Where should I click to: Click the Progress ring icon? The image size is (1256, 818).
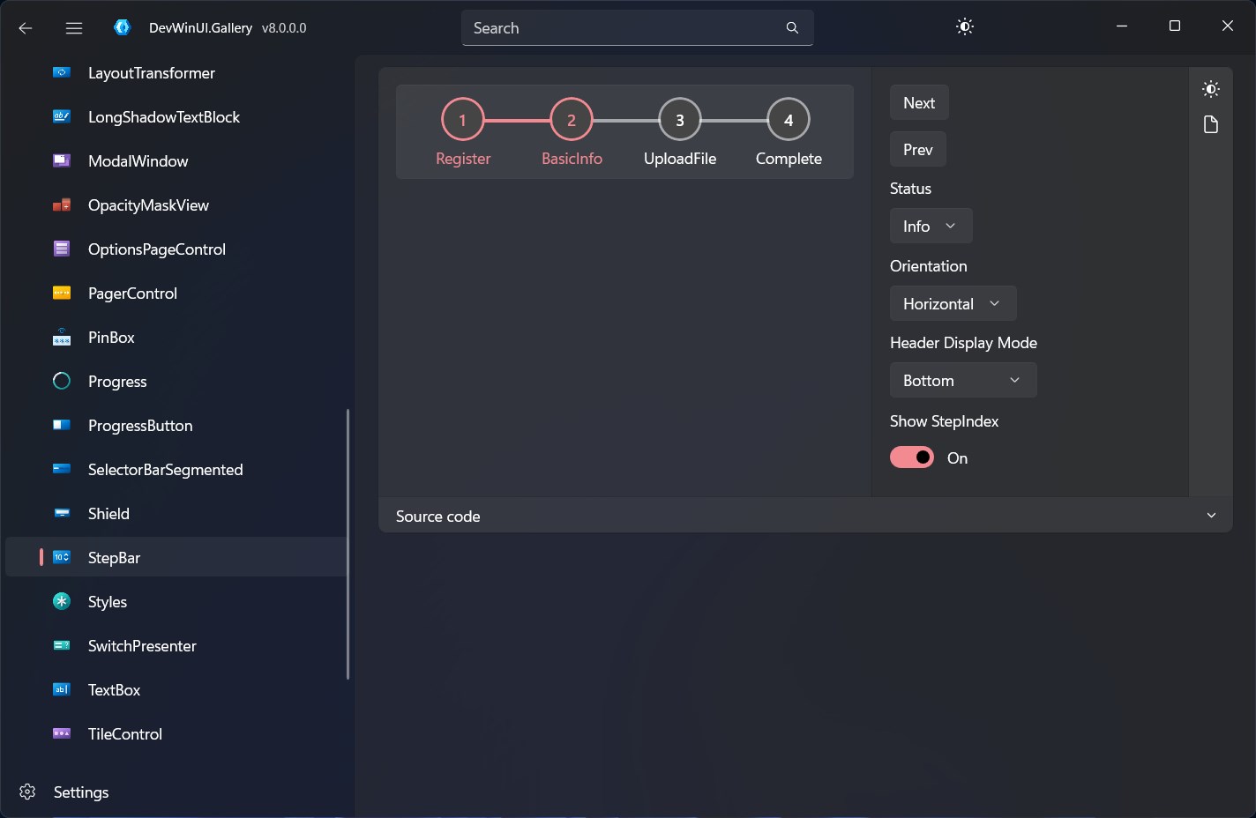click(62, 381)
